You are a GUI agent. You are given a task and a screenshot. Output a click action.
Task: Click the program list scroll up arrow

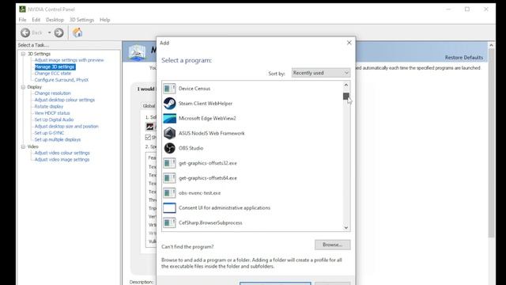point(346,85)
